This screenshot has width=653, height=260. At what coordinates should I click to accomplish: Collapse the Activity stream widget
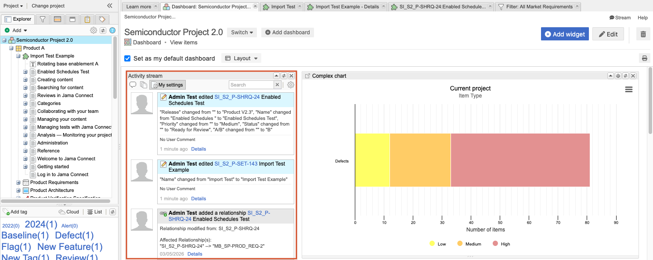[277, 76]
